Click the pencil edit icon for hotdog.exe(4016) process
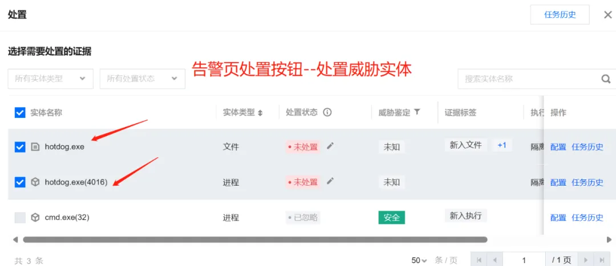 point(330,182)
